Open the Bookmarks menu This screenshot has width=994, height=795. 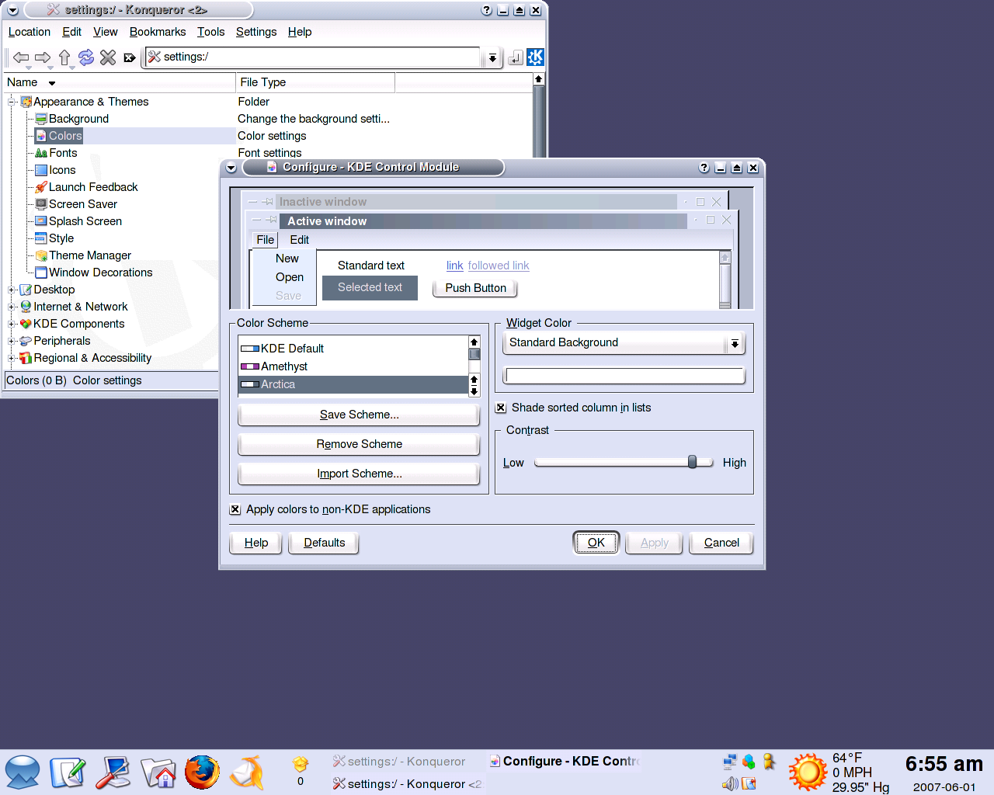pyautogui.click(x=158, y=32)
